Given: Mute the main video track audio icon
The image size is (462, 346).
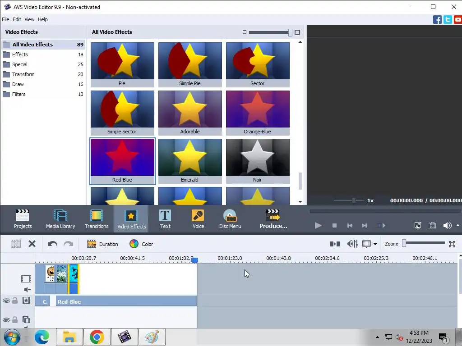Looking at the screenshot, I should pyautogui.click(x=27, y=290).
